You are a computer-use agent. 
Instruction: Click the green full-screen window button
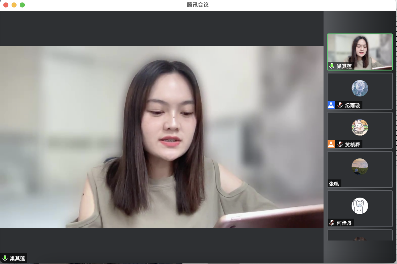(x=22, y=5)
